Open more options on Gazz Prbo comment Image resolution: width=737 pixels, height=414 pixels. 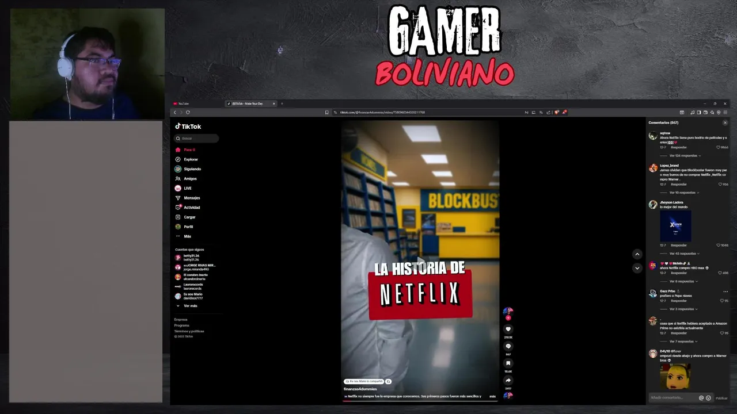click(x=725, y=292)
